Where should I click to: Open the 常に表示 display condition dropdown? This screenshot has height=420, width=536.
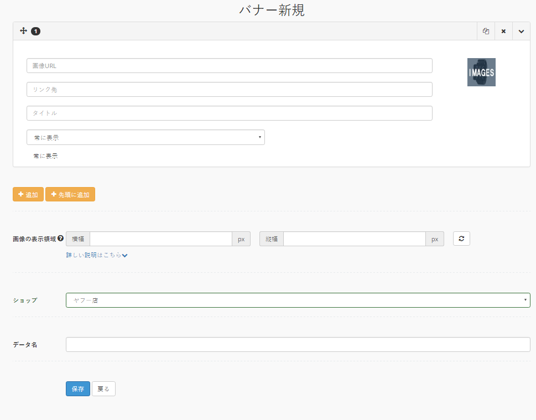point(145,137)
